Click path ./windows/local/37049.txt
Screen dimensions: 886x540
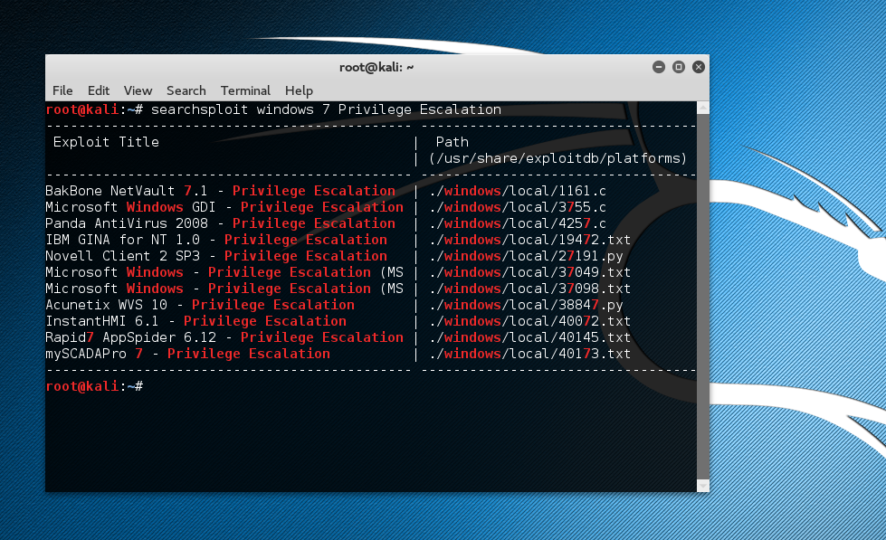click(529, 272)
